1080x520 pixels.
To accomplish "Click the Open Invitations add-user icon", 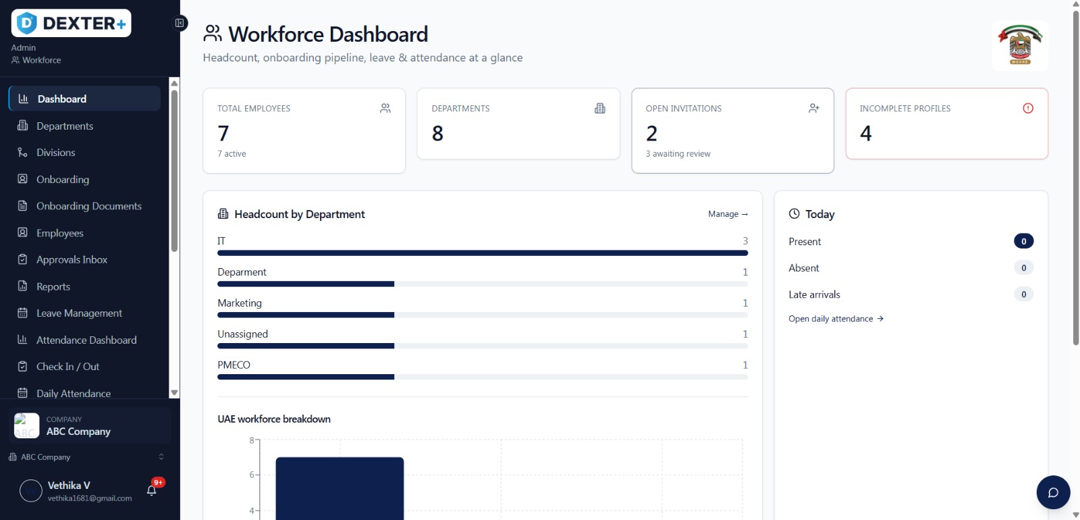I will click(814, 108).
